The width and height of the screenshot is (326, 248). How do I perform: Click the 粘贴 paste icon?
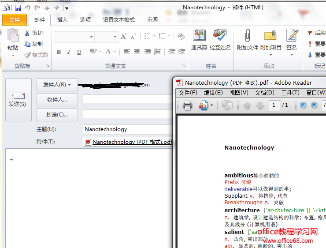click(13, 35)
